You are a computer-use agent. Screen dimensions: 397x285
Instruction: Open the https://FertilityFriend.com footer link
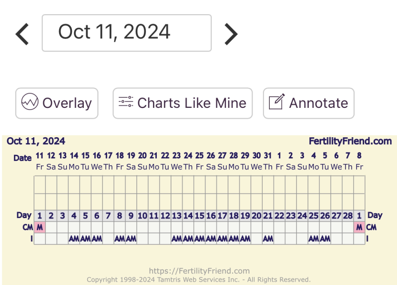point(199,271)
